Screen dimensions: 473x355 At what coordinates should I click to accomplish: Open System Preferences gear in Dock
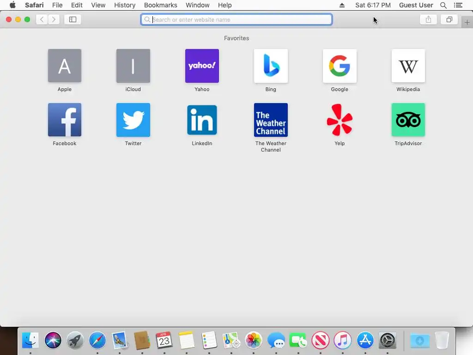point(388,340)
